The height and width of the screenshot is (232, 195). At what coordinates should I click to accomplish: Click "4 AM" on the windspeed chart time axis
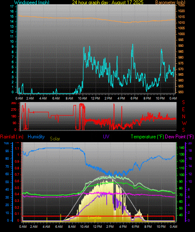point(43,98)
